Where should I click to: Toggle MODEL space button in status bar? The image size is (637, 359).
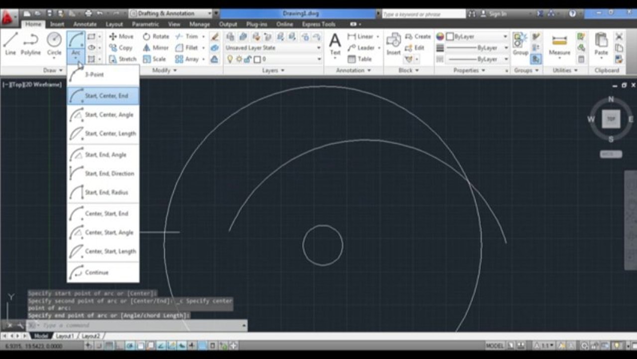495,346
